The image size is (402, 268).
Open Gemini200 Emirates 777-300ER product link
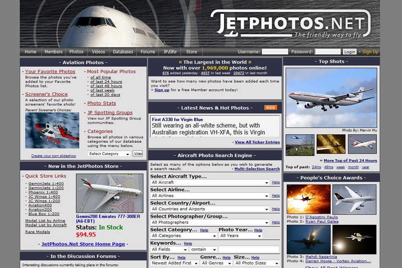108,219
